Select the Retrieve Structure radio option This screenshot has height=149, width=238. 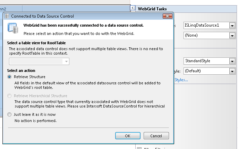[x=9, y=77]
